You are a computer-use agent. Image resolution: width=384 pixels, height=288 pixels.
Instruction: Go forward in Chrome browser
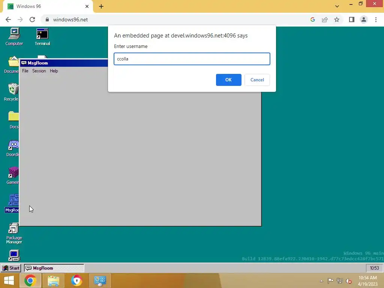point(20,19)
